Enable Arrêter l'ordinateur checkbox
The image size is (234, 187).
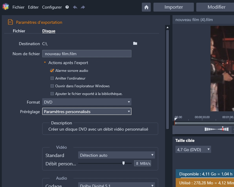click(52, 78)
